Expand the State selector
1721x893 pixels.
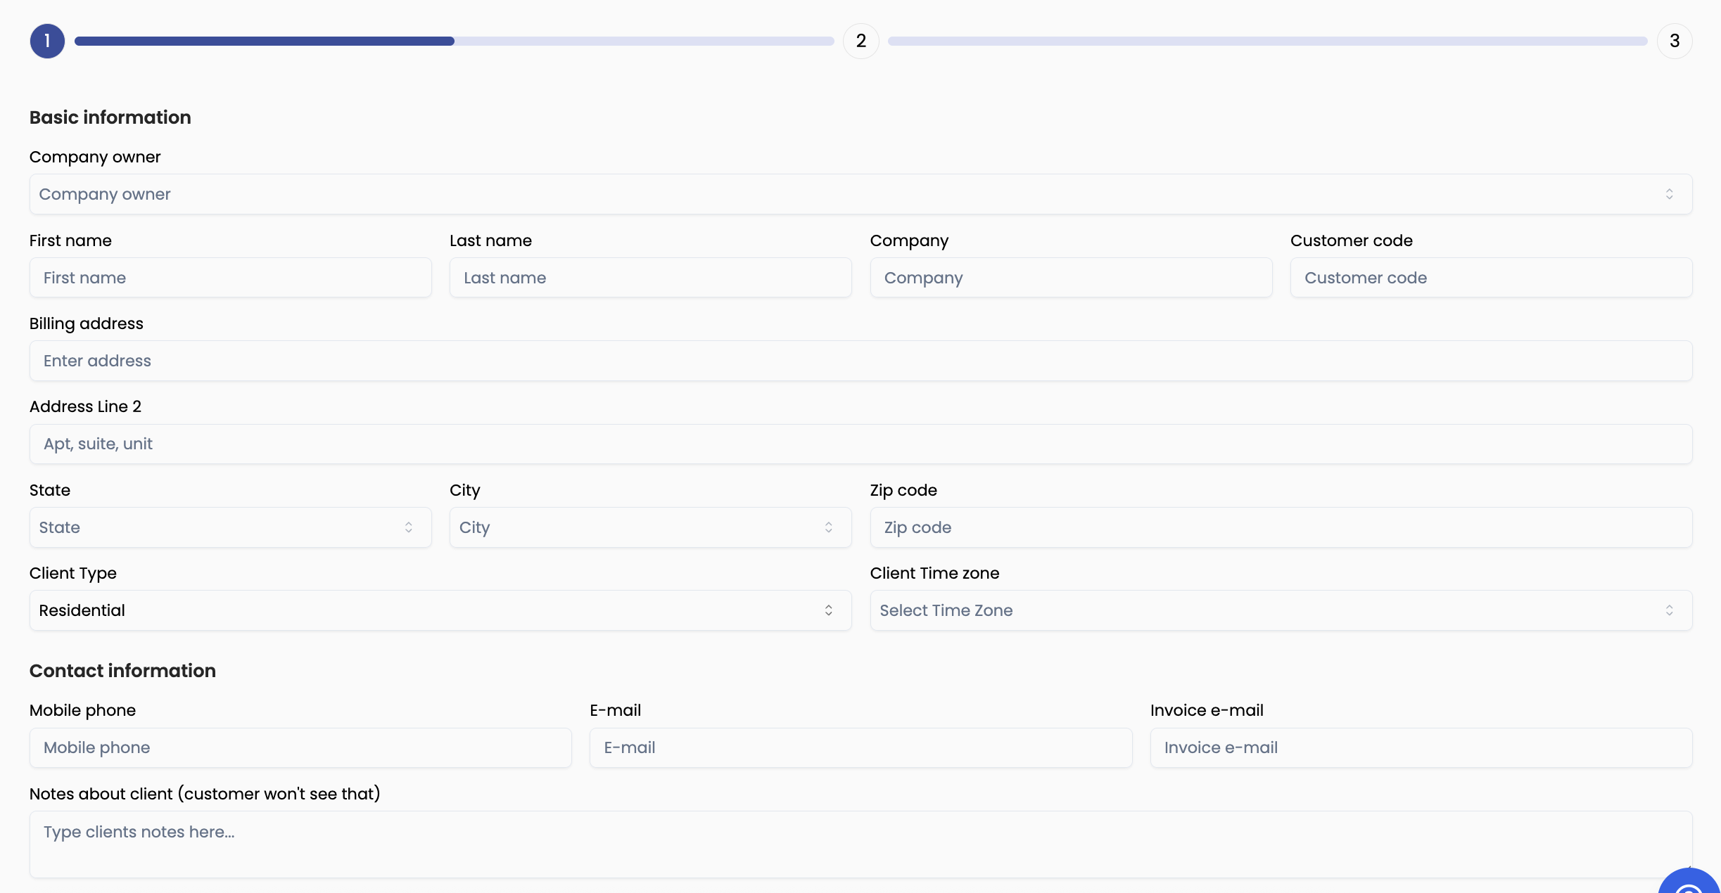click(x=230, y=527)
